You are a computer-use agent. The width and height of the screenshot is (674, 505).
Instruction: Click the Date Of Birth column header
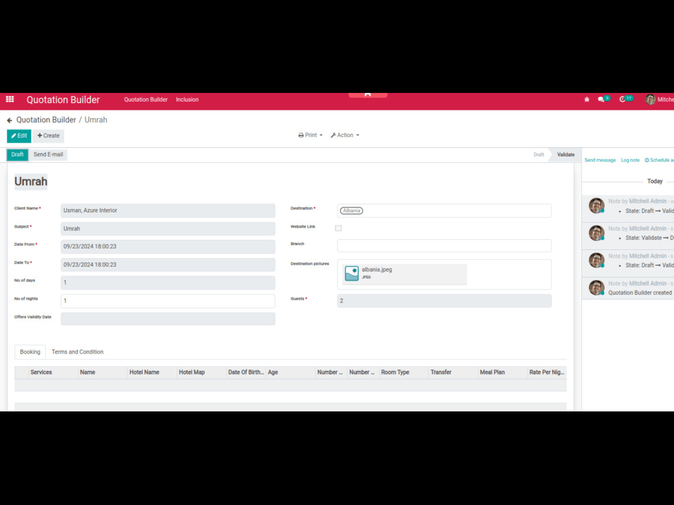246,372
